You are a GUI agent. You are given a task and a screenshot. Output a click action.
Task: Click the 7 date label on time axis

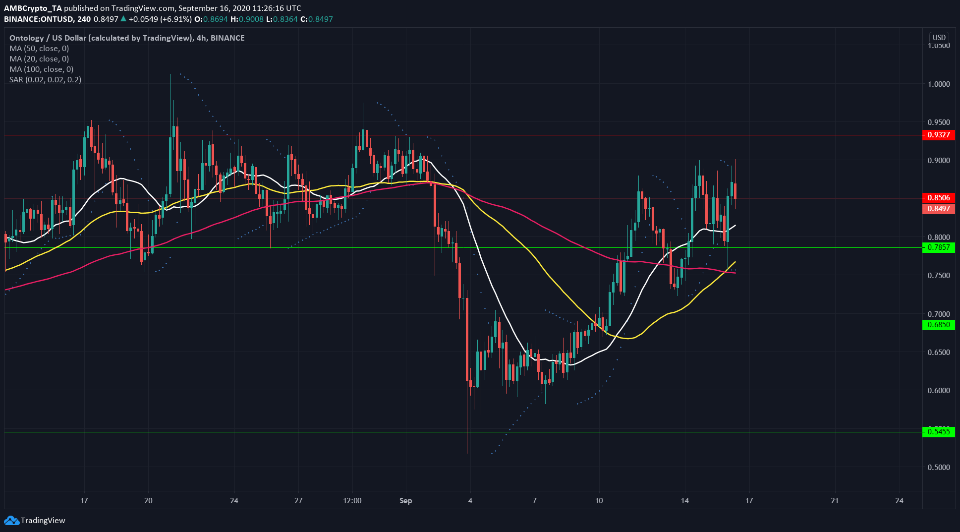535,501
